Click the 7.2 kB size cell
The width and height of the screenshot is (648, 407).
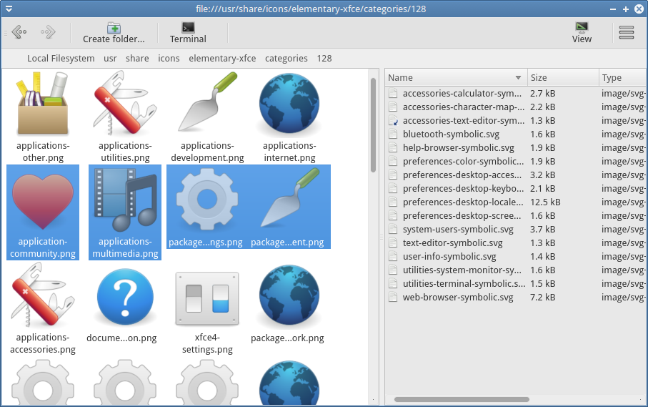point(542,298)
